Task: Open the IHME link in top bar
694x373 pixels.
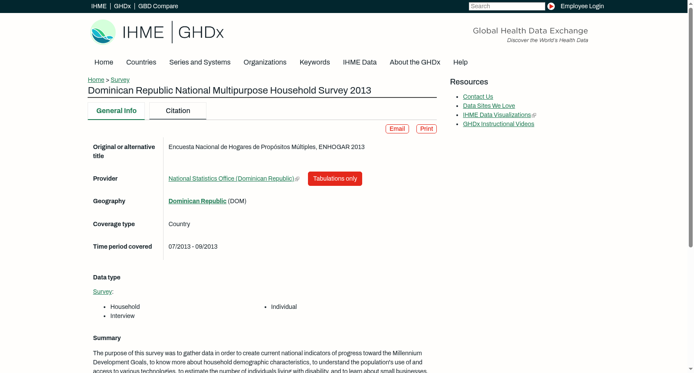Action: pos(99,6)
